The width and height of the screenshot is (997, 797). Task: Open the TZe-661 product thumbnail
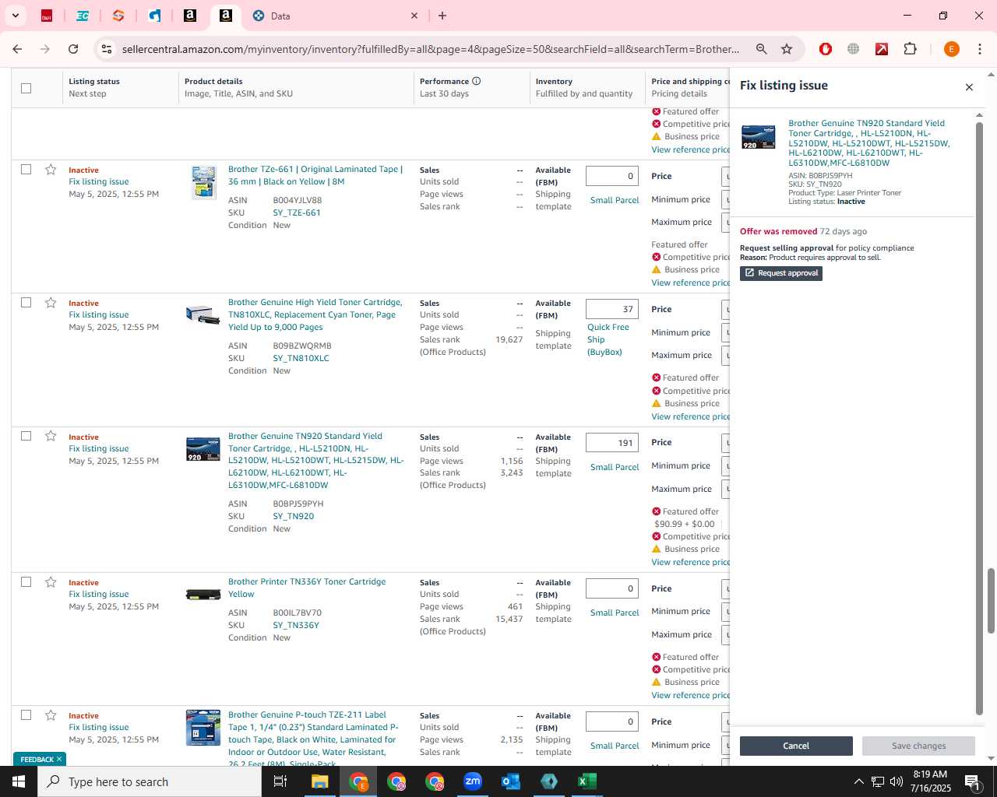click(x=203, y=183)
